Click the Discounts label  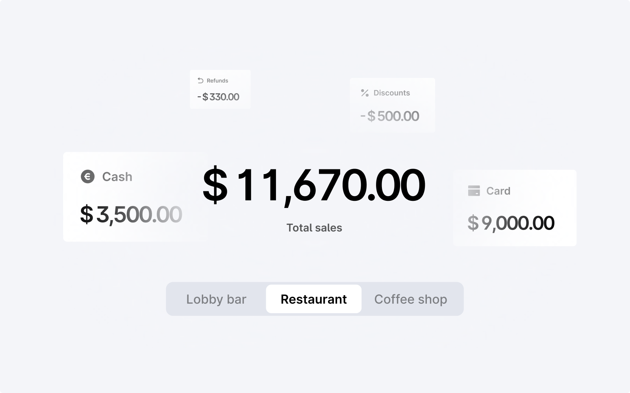pyautogui.click(x=392, y=93)
